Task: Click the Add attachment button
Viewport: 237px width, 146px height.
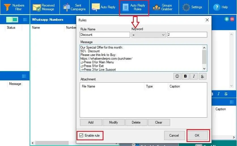Action: (91, 122)
